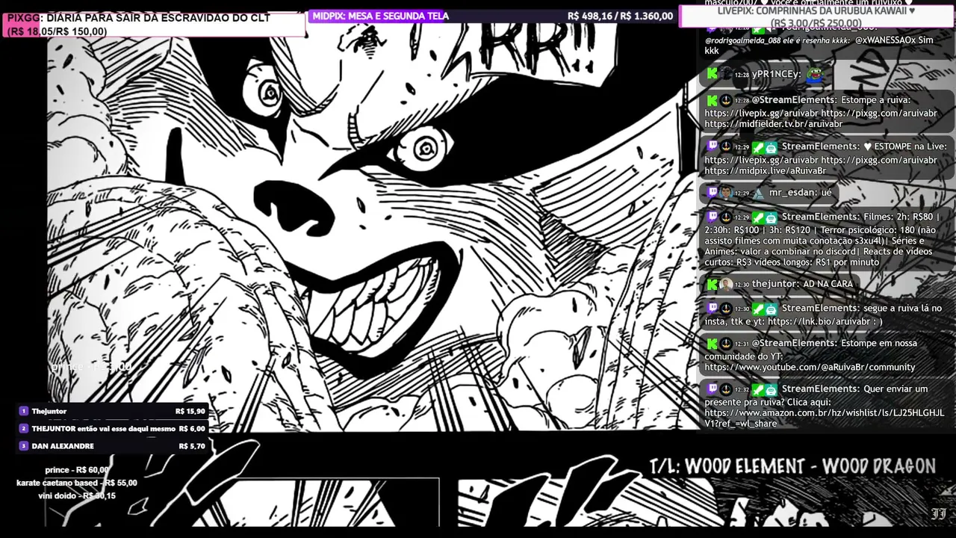Viewport: 956px width, 538px height.
Task: Click the 'T/L: WOOD ELEMENT - WOOD DRAGON' caption
Action: point(792,467)
